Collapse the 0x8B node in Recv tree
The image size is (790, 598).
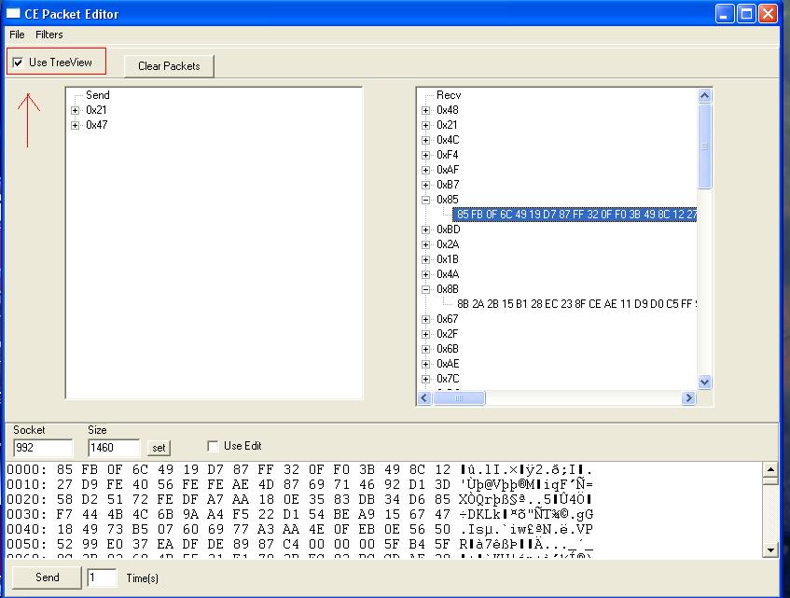426,289
